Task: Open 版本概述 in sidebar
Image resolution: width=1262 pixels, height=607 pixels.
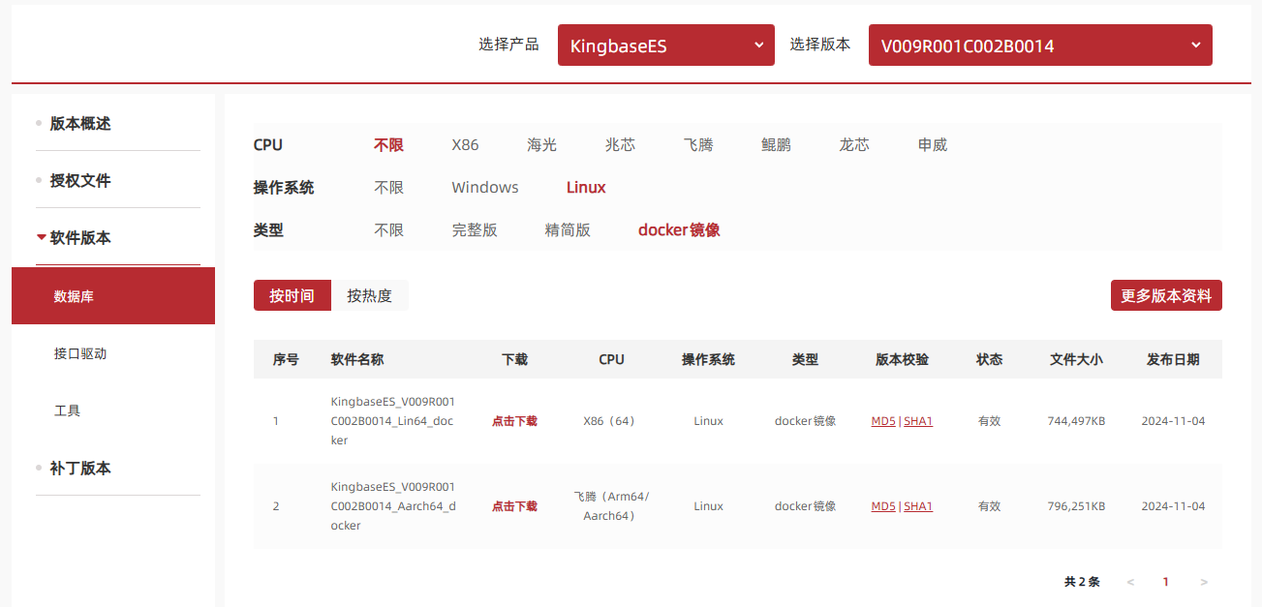Action: pyautogui.click(x=80, y=124)
